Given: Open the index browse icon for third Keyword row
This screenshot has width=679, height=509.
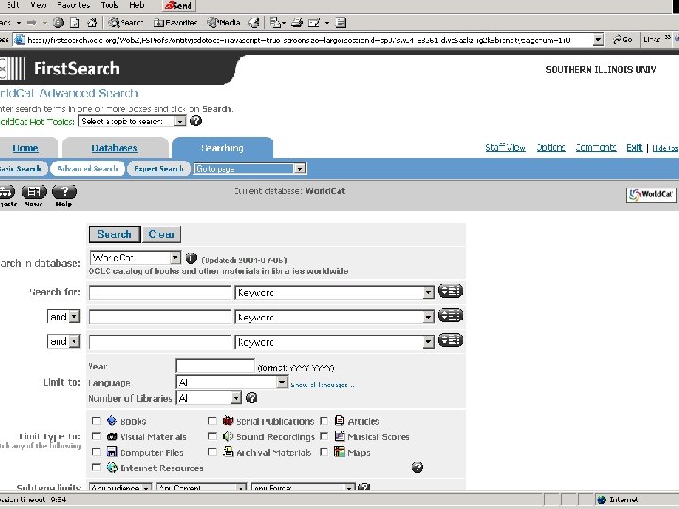Looking at the screenshot, I should [451, 340].
